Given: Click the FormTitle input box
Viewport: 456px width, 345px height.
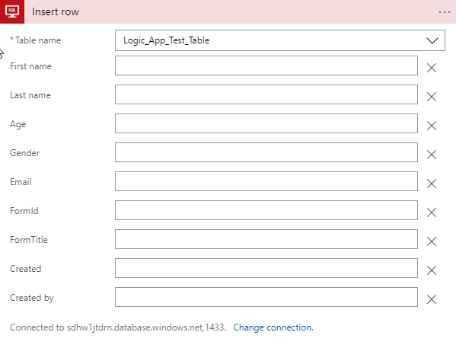Looking at the screenshot, I should [x=266, y=239].
